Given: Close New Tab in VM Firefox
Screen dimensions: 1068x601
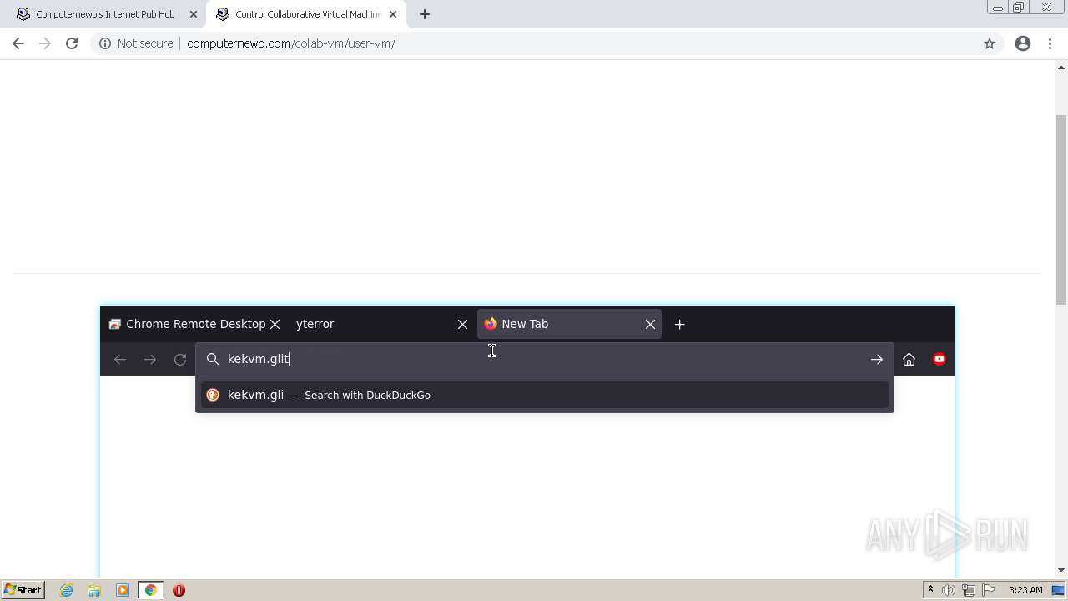Looking at the screenshot, I should click(650, 324).
